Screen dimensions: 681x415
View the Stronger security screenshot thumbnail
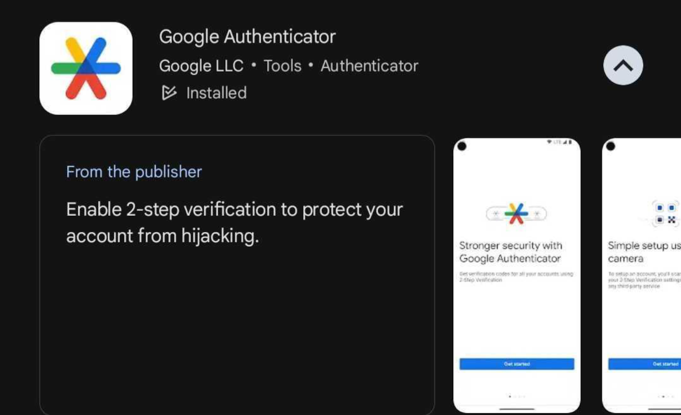pyautogui.click(x=517, y=275)
